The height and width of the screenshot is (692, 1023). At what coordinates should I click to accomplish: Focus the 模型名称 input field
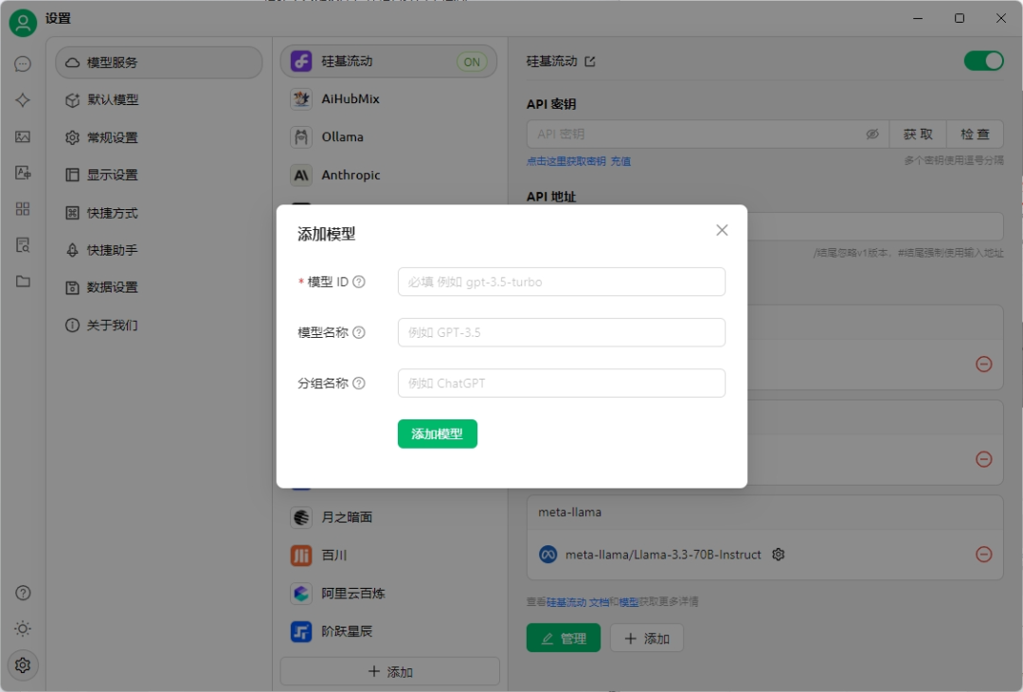(x=561, y=332)
